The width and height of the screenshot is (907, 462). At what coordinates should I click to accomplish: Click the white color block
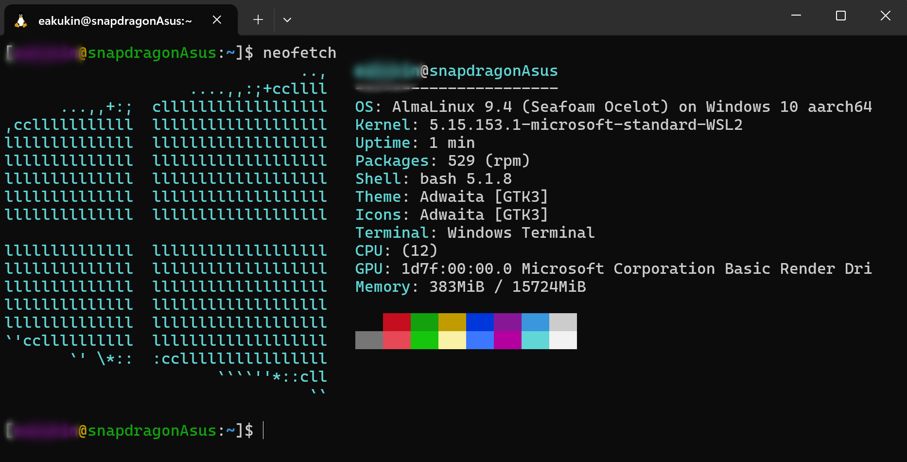(x=563, y=340)
